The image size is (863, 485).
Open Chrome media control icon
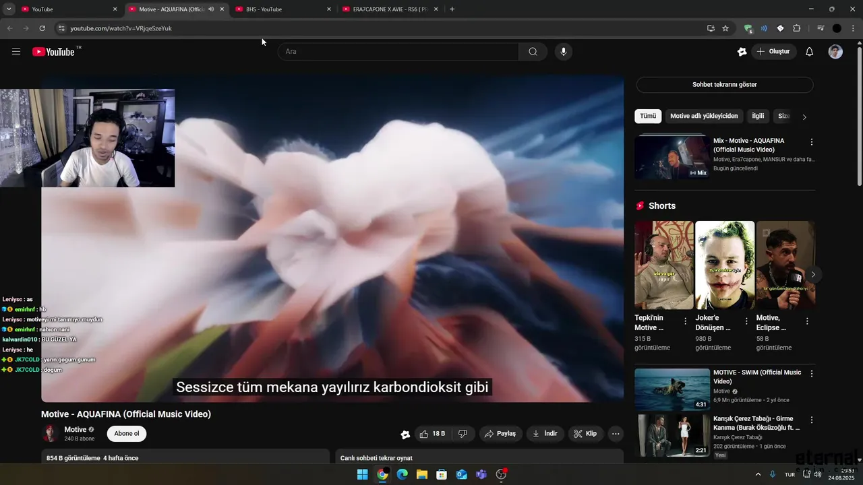point(821,28)
